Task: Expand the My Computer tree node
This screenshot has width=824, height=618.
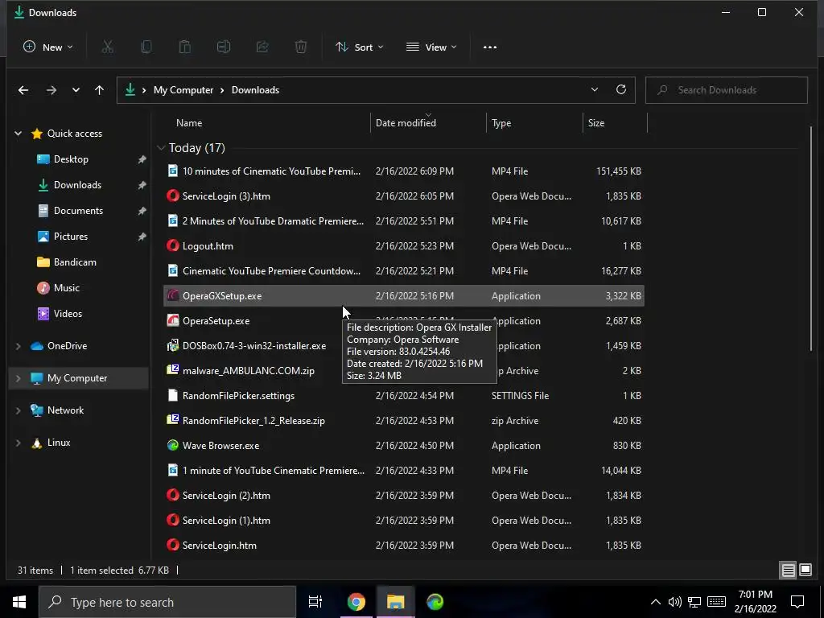Action: click(x=19, y=378)
